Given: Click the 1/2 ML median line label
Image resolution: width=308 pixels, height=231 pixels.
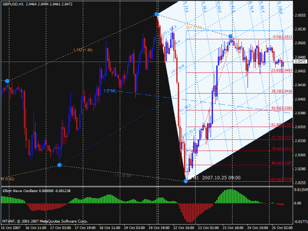Looking at the screenshot, I should [110, 91].
